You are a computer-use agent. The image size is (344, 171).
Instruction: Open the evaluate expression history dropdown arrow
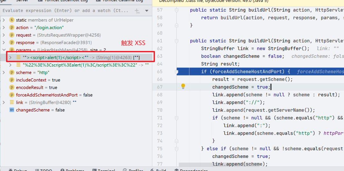147,11
